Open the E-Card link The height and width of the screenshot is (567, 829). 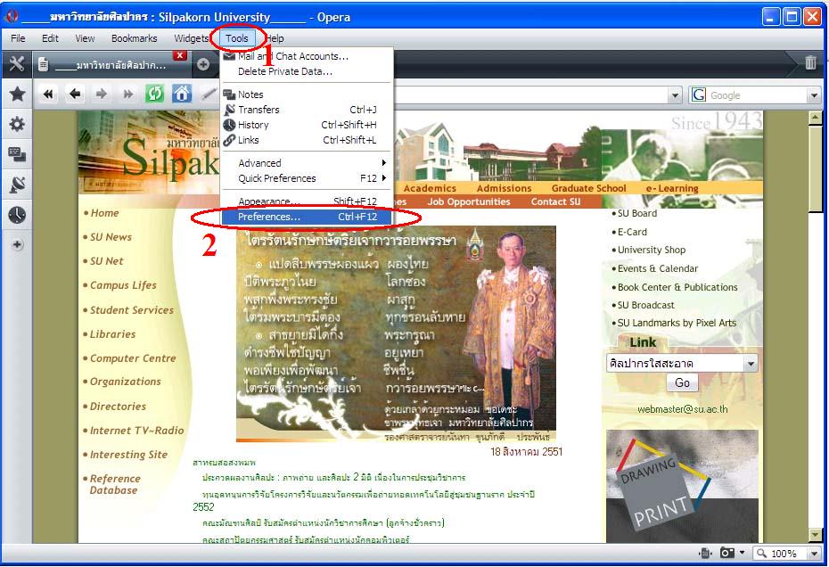[632, 232]
